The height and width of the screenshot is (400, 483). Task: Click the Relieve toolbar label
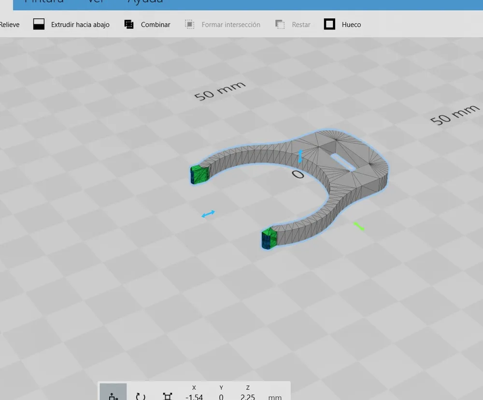click(x=10, y=24)
